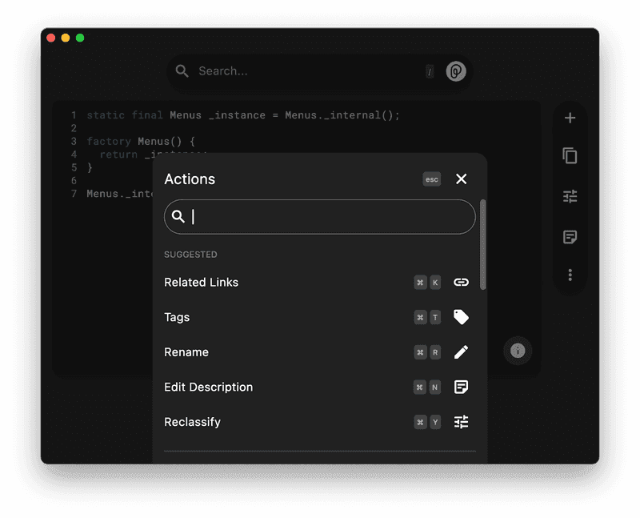Viewport: 640px width, 518px height.
Task: Click the sliders icon beside Reclassify
Action: 461,422
